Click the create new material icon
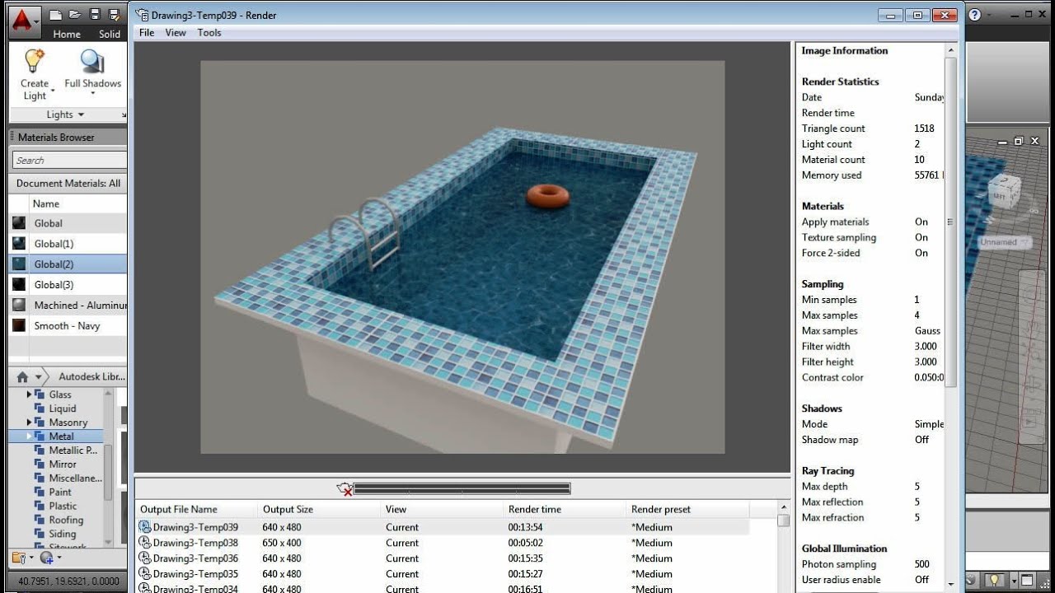 point(46,558)
